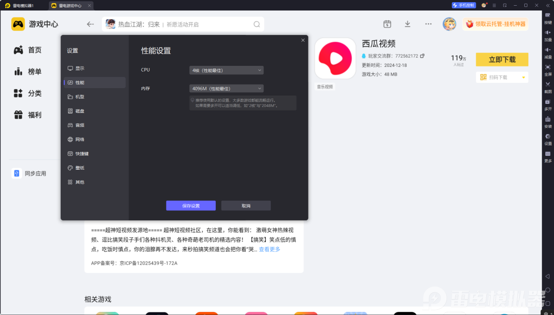Screen dimensions: 554x315
Task: Open 快捷键 shortcut settings
Action: [95, 154]
